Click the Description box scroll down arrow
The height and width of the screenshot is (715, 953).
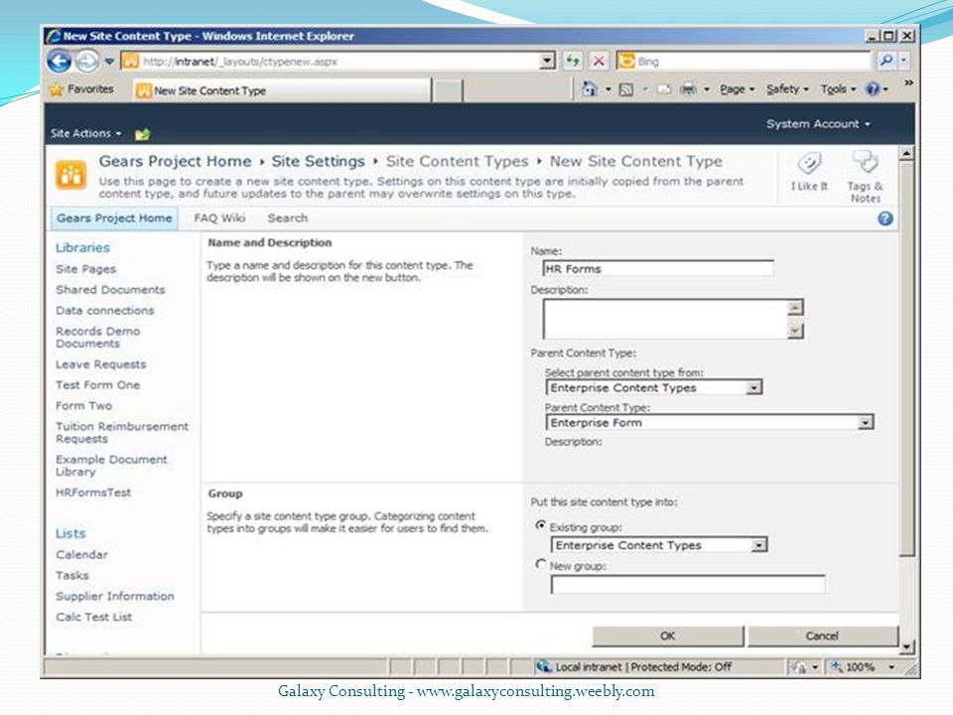(x=795, y=331)
